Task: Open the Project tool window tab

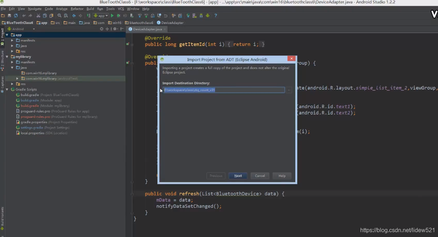Action: [2, 37]
